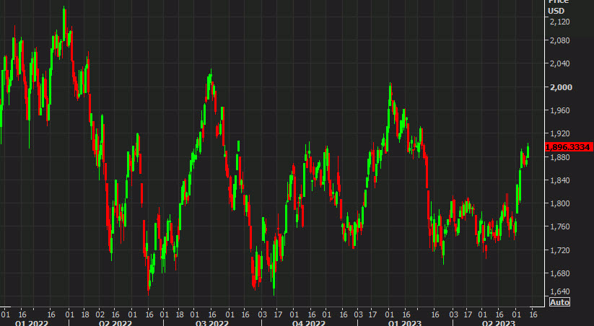Select the red 1,896.3334 current price tag
Image resolution: width=594 pixels, height=326 pixels.
coord(569,147)
